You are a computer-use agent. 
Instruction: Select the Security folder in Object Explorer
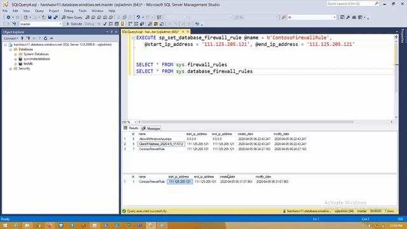24,69
